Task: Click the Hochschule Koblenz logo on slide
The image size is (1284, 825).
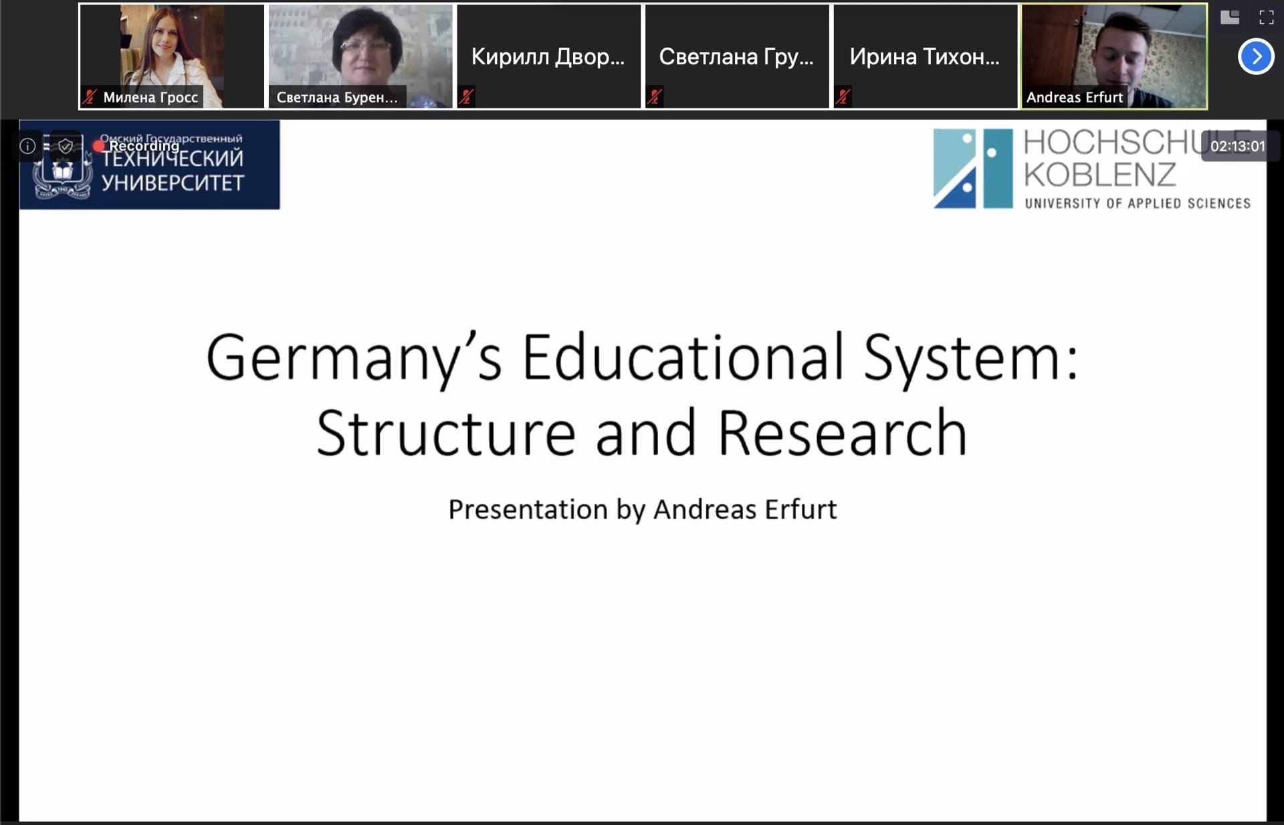Action: (x=1091, y=169)
